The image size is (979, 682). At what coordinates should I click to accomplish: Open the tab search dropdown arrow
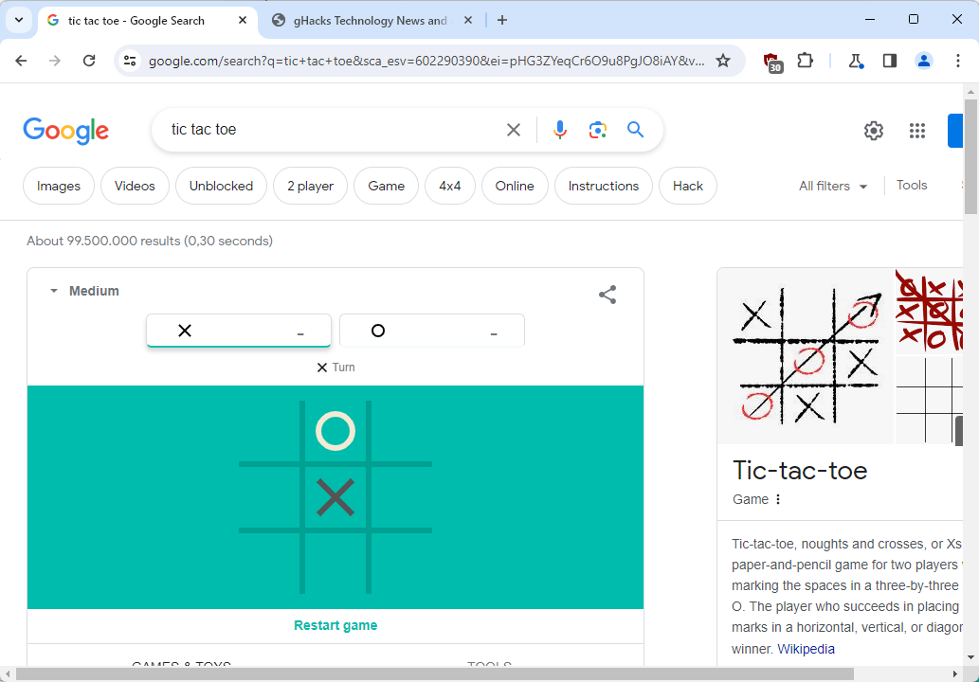pyautogui.click(x=19, y=20)
